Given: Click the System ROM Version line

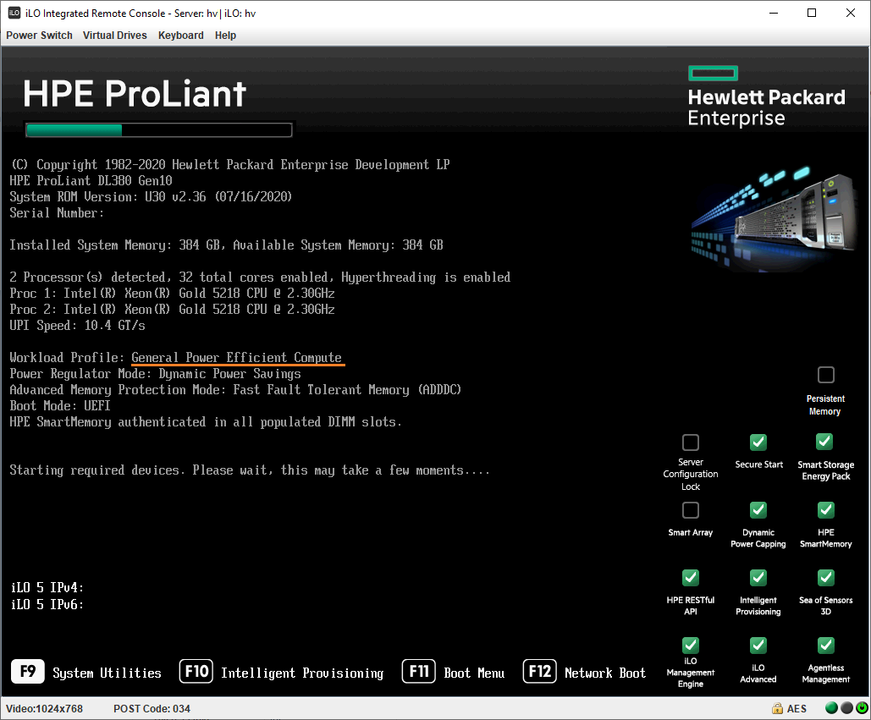Looking at the screenshot, I should [x=151, y=197].
